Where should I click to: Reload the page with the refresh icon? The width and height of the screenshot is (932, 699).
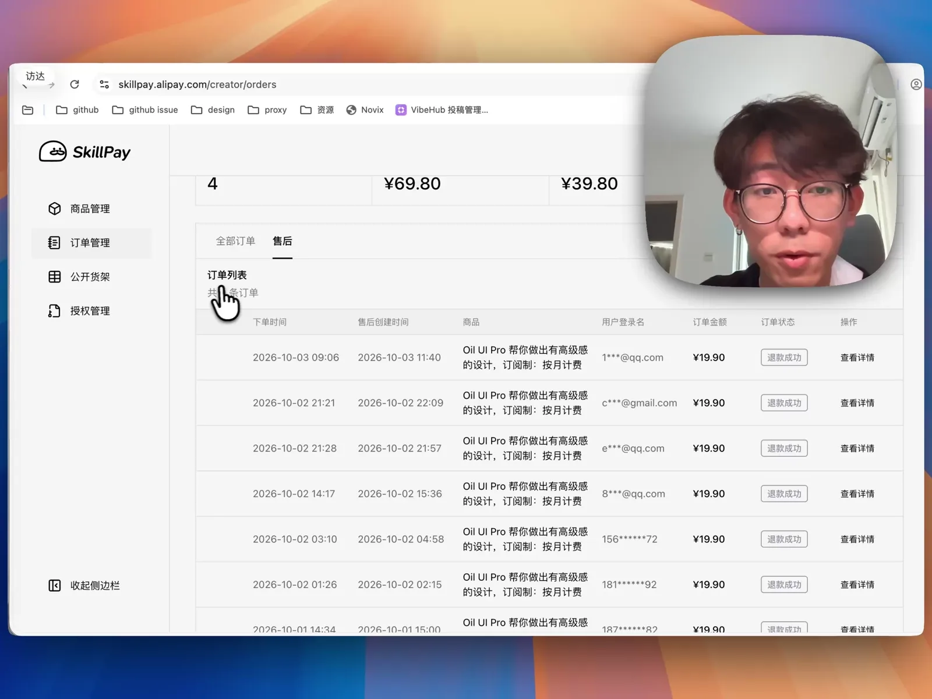coord(75,84)
